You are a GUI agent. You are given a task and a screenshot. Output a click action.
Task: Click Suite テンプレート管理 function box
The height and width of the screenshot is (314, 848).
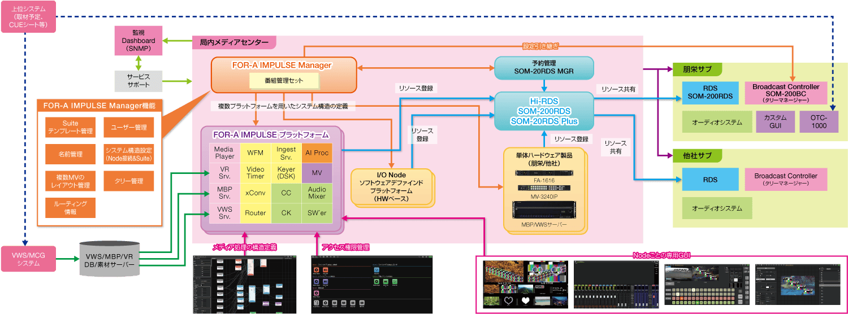[x=71, y=127]
